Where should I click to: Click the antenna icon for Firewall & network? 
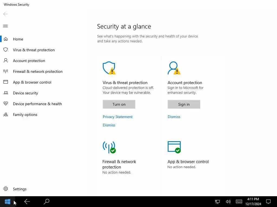pyautogui.click(x=6, y=71)
